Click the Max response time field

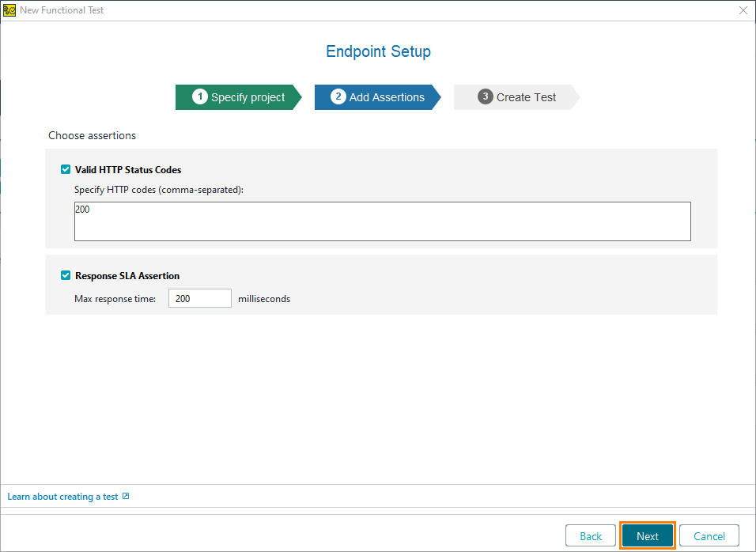[x=199, y=298]
